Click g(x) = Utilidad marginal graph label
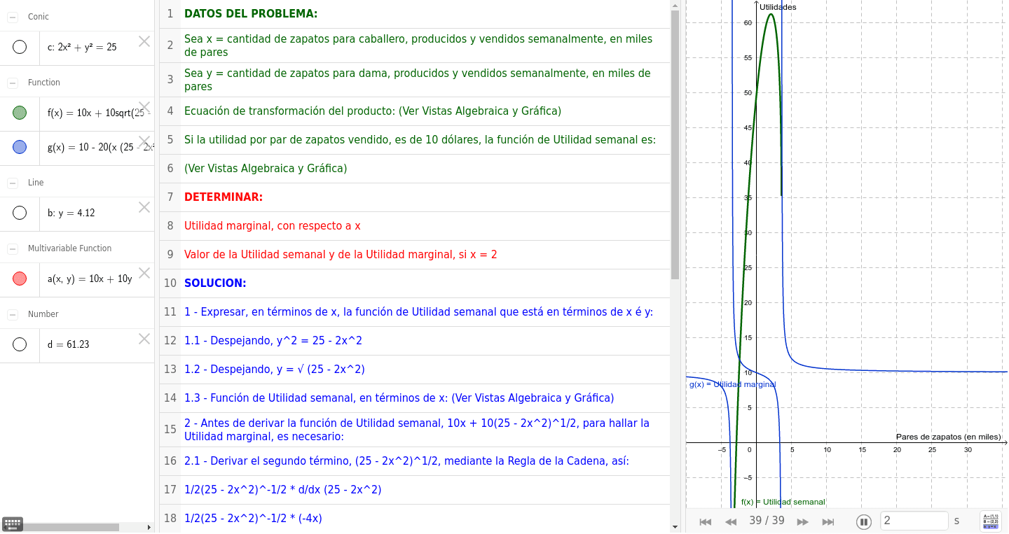The width and height of the screenshot is (1009, 534). [x=732, y=384]
